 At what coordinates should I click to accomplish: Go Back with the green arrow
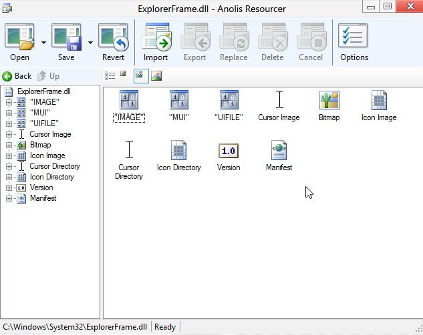coord(17,76)
